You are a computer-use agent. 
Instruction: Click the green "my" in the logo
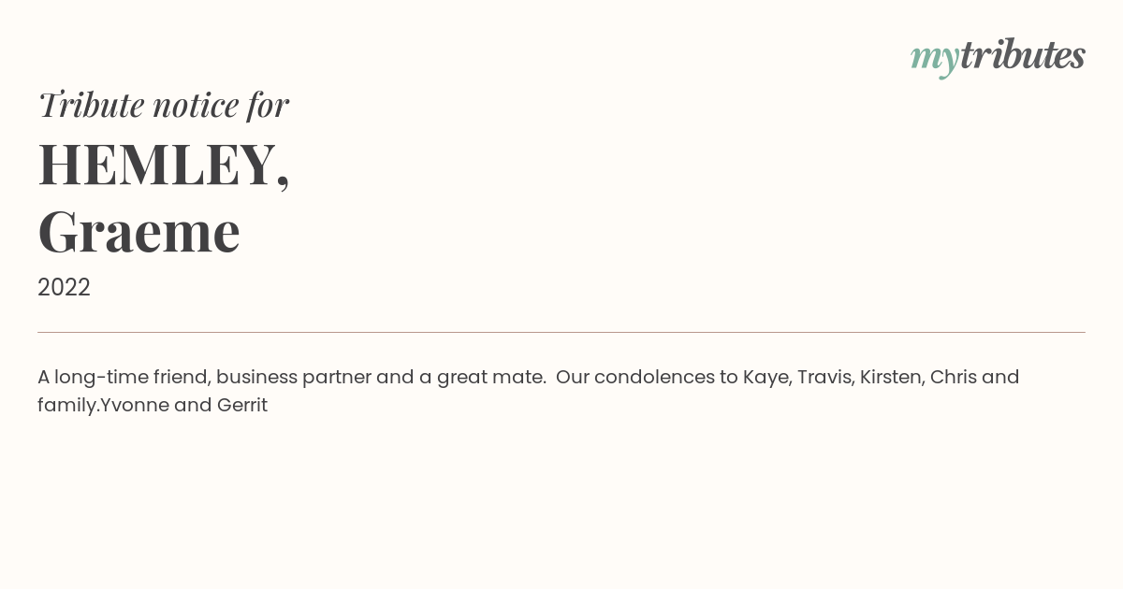pos(934,58)
